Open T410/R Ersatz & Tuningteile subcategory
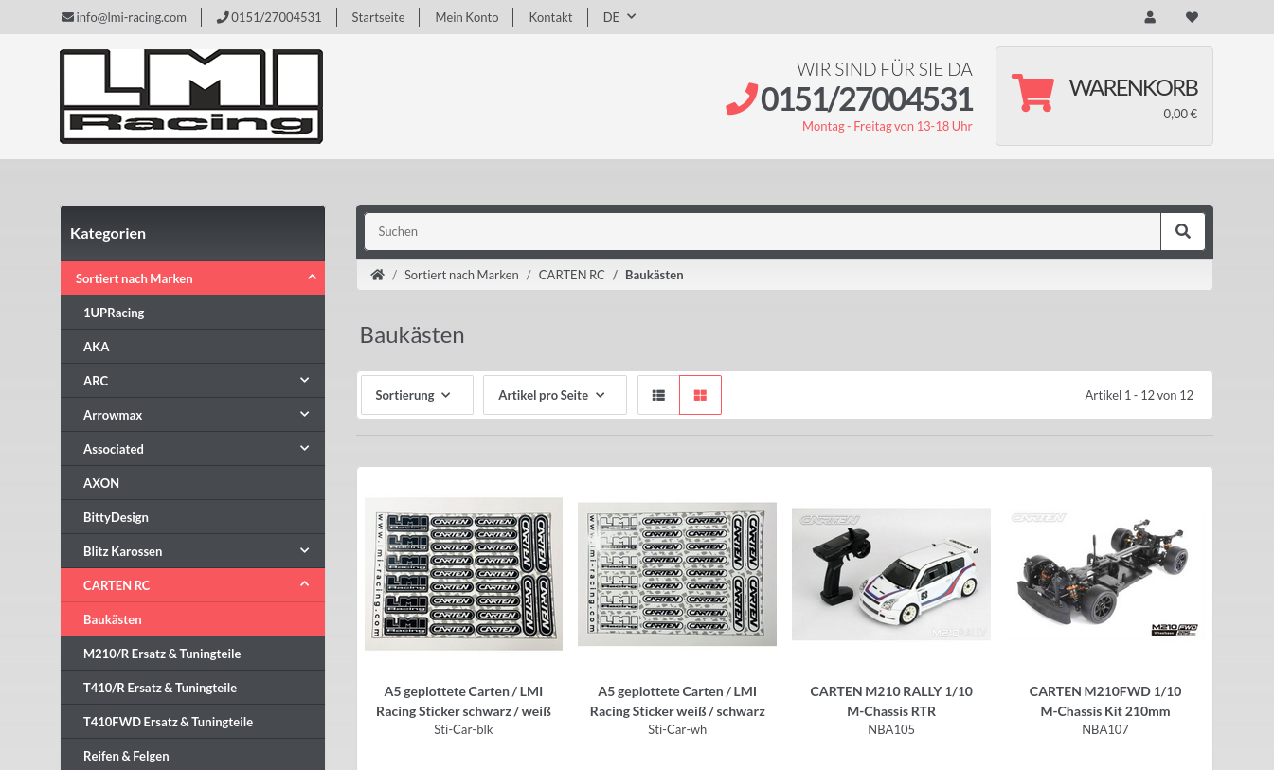 [x=192, y=688]
